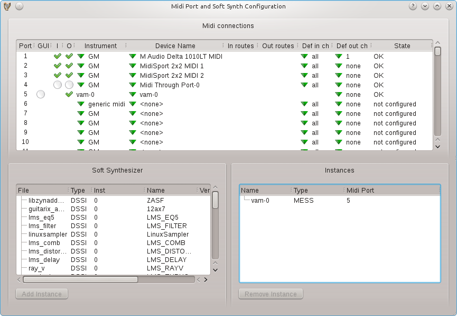Screen dimensions: 457x316
Task: Open Def out ch dropdown for port 5
Action: coord(339,95)
